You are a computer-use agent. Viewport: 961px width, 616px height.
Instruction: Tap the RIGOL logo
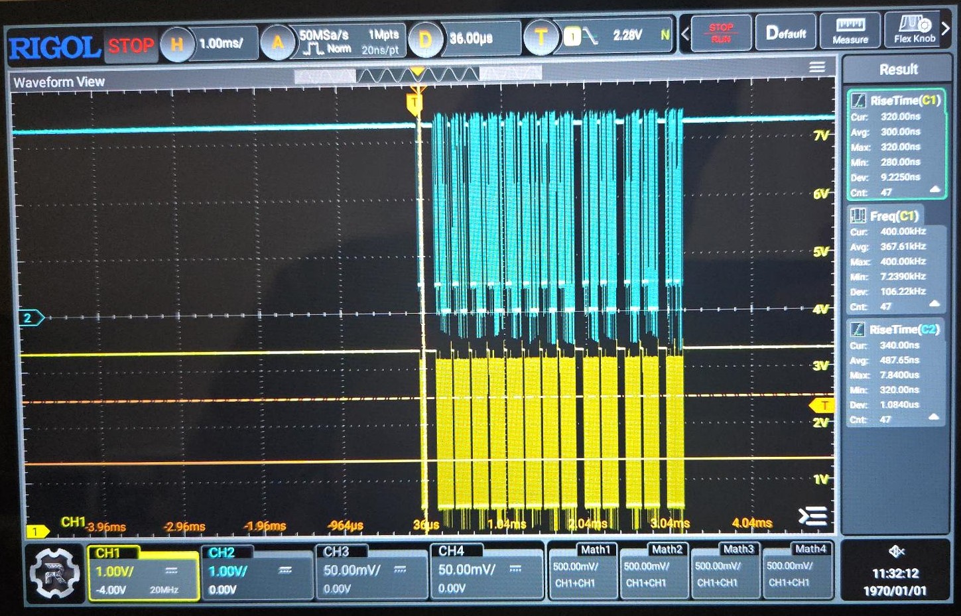[x=54, y=48]
